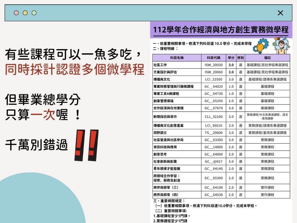Select the course code GC__65250
The height and width of the screenshot is (223, 297).
(213, 101)
